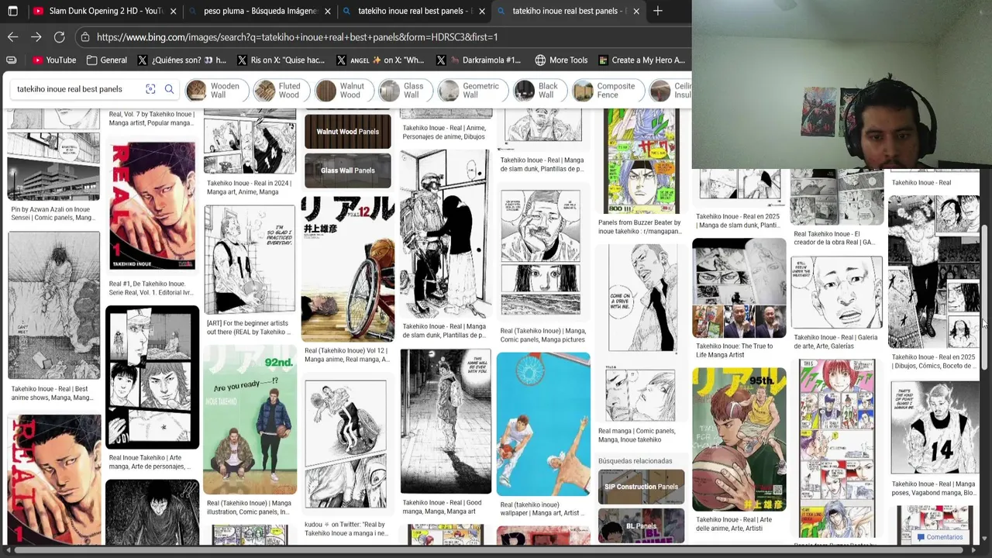Viewport: 992px width, 558px height.
Task: Open the General bookmarks folder
Action: tap(107, 60)
